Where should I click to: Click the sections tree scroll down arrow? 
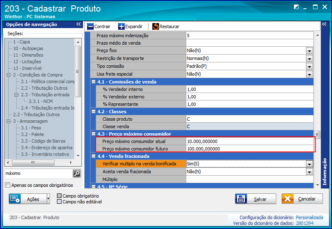78,156
